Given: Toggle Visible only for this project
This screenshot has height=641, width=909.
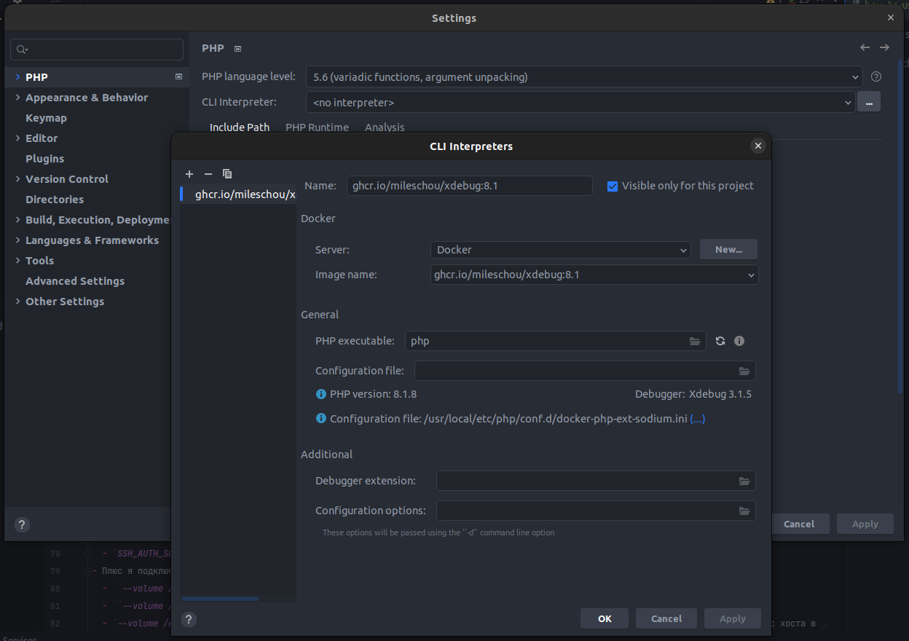Looking at the screenshot, I should 613,186.
